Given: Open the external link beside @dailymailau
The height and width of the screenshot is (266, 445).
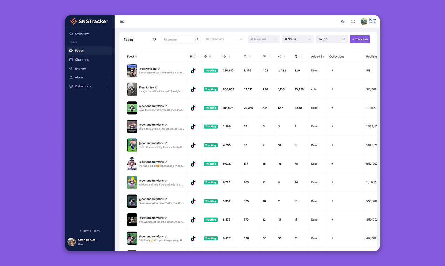Looking at the screenshot, I should 159,69.
